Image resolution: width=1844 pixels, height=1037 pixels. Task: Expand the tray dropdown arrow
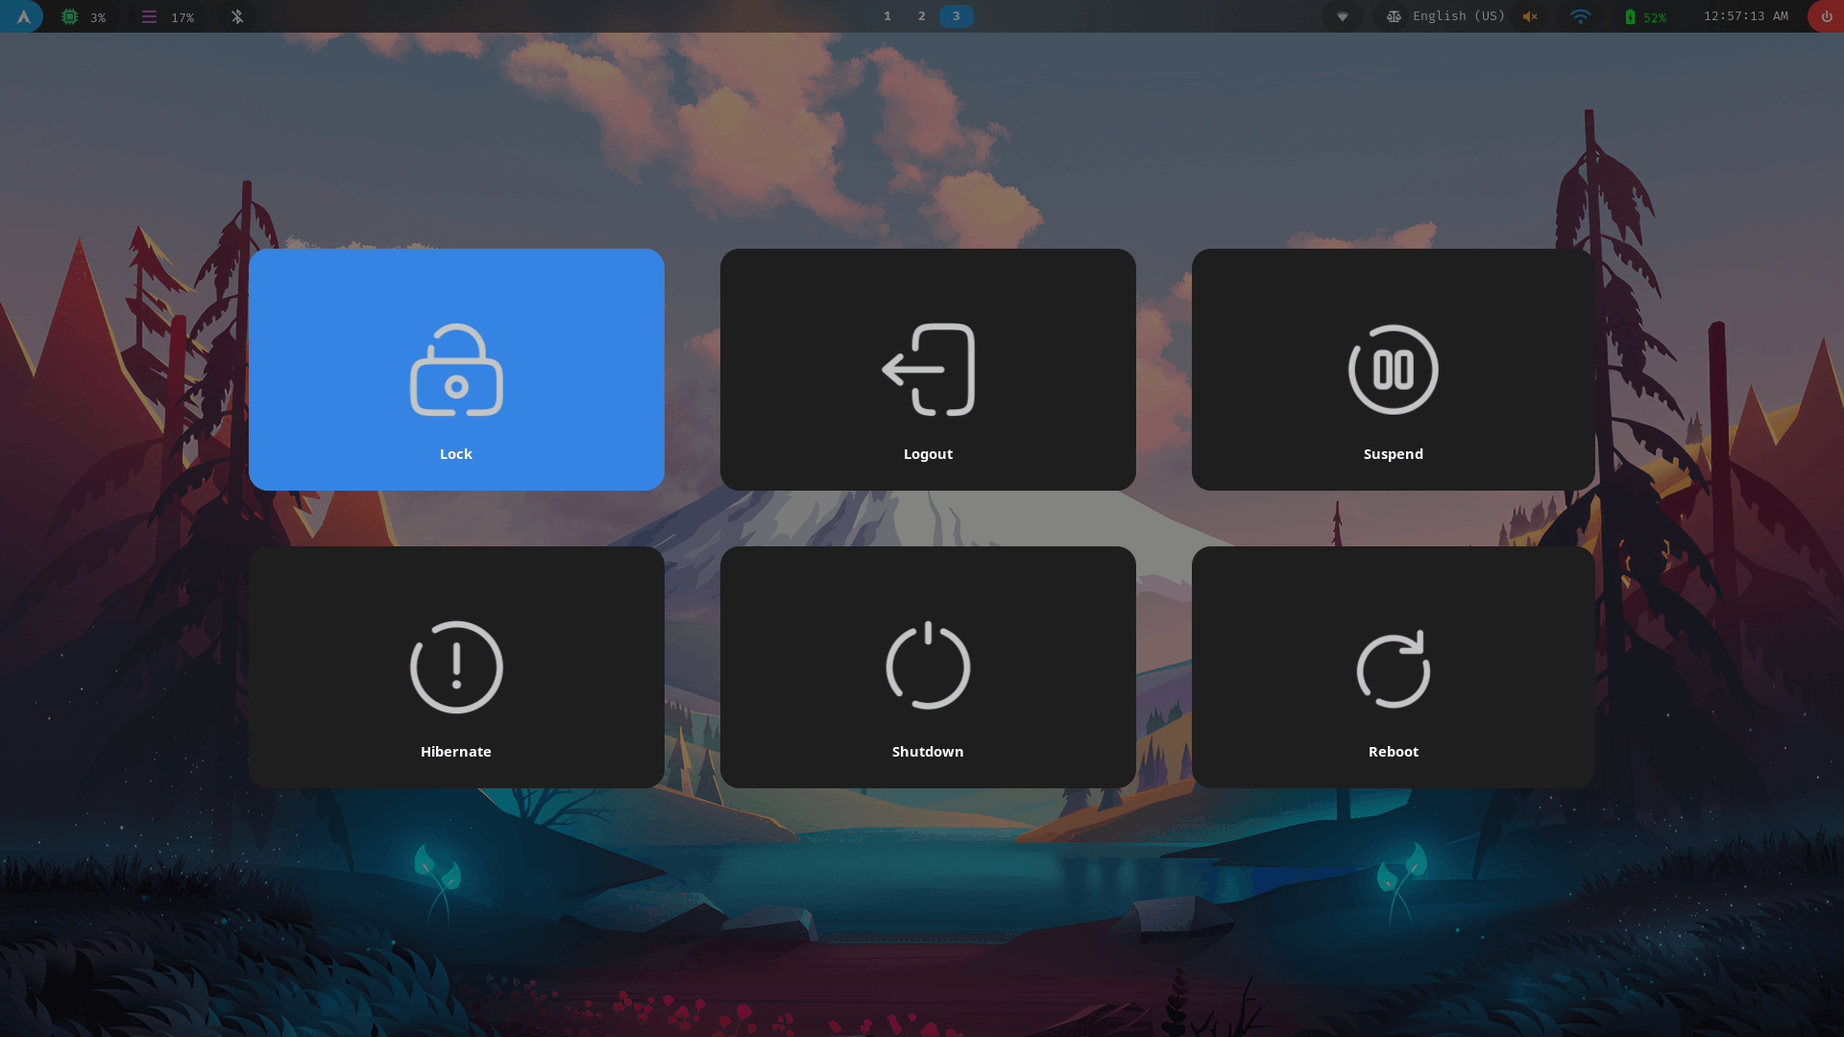pyautogui.click(x=1343, y=16)
